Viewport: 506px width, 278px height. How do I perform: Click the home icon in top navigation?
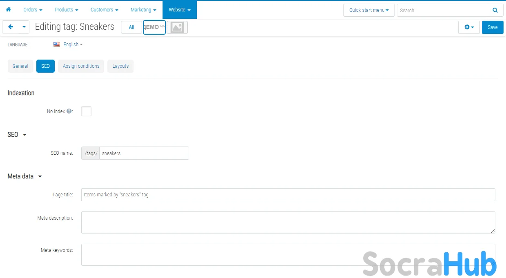pyautogui.click(x=8, y=9)
